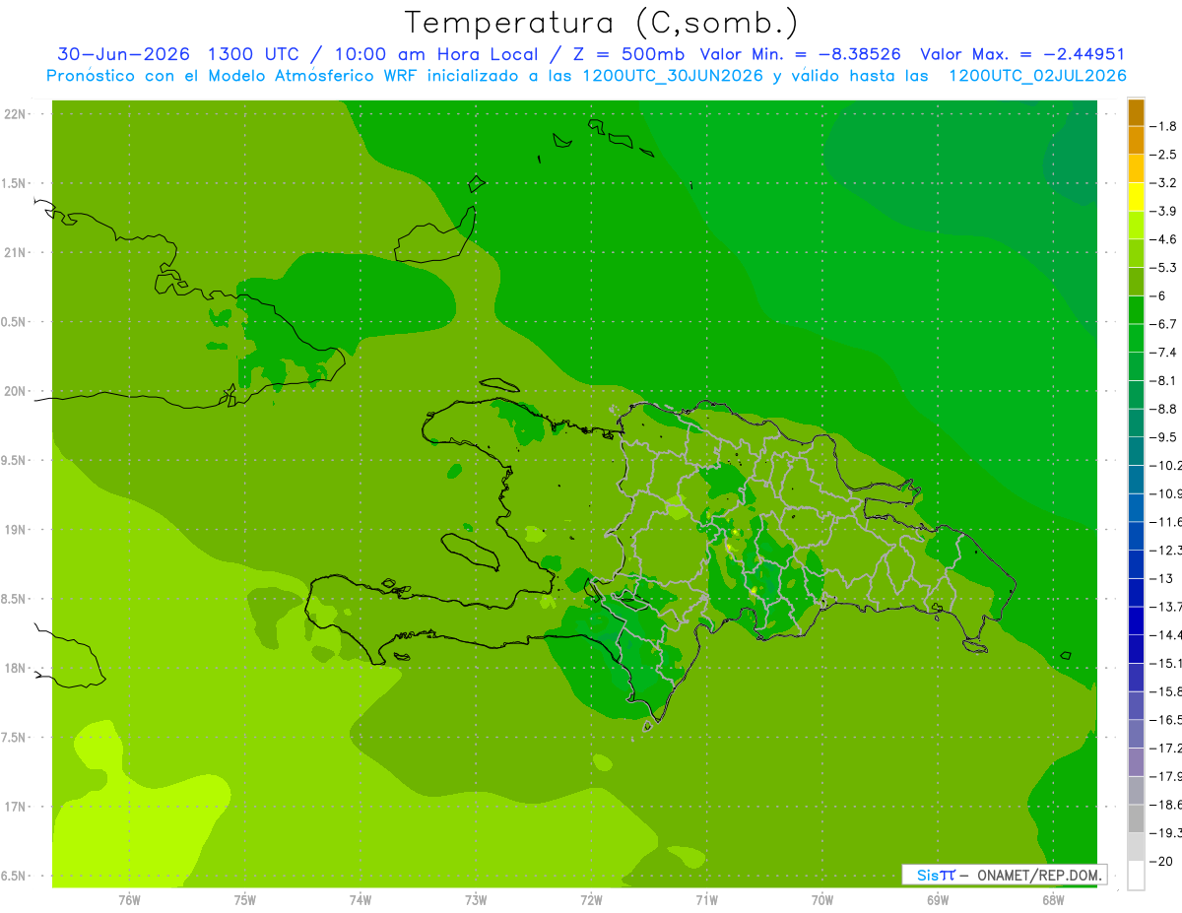Image resolution: width=1182 pixels, height=913 pixels.
Task: Click the "-17.2" colorbar value
Action: 1165,748
